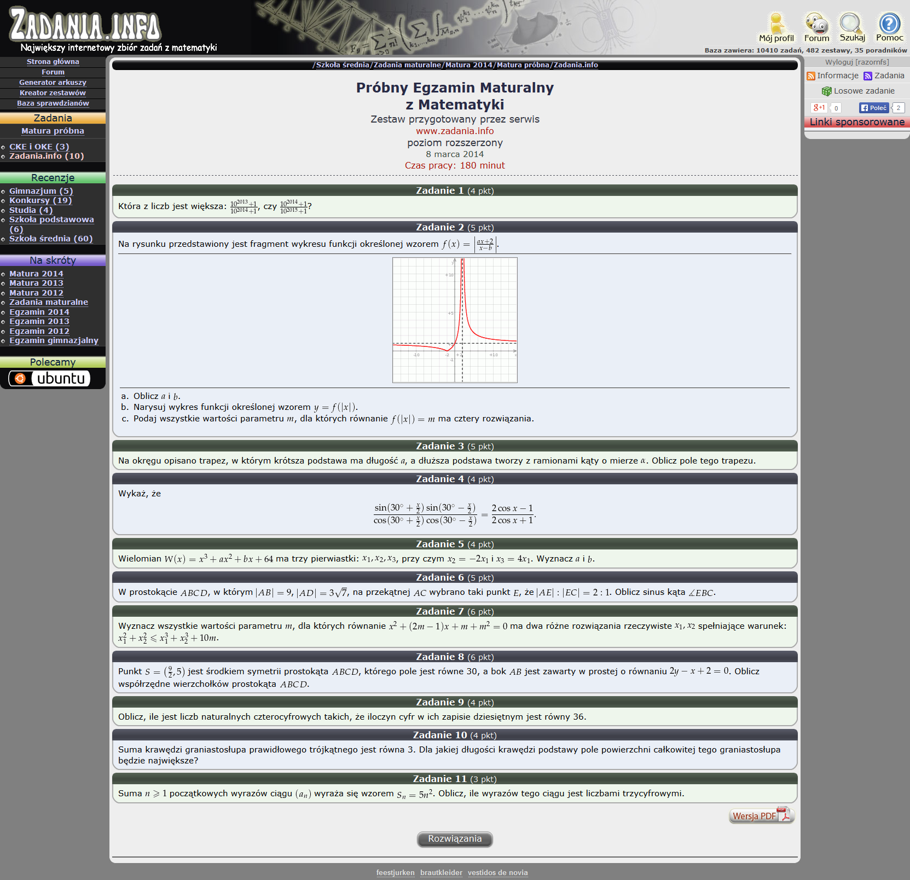Click the Szukaj magnifier icon
This screenshot has height=880, width=910.
[x=852, y=27]
